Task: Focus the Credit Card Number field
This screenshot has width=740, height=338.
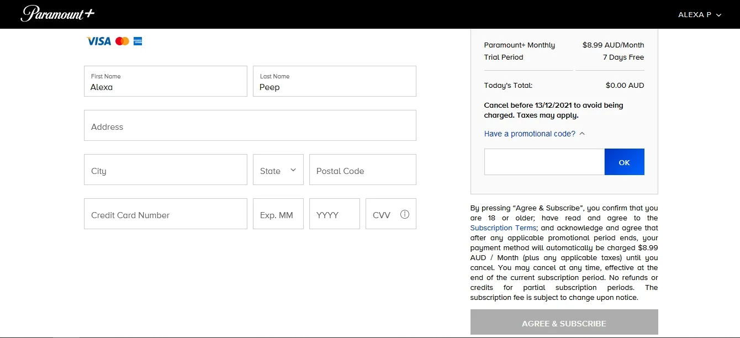Action: tap(165, 214)
